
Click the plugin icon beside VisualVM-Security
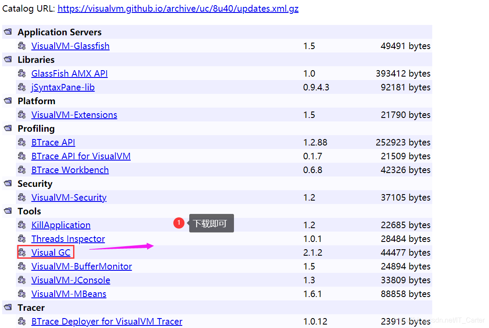pyautogui.click(x=22, y=197)
